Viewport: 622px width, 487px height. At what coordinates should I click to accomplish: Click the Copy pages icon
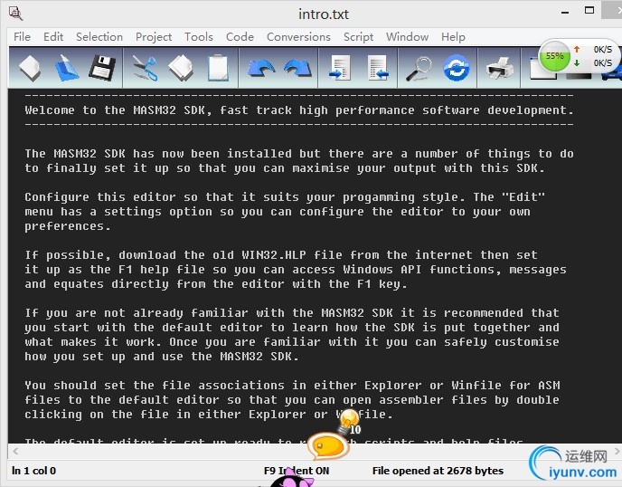tap(181, 68)
